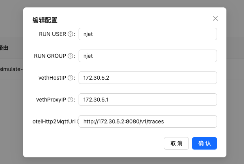Select the vethHostIP field containing 172.30.5.2
244x164 pixels.
[x=147, y=78]
